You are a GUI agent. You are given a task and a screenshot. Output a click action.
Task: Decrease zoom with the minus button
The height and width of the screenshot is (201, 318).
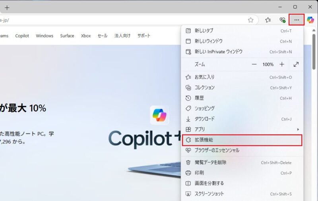(254, 64)
